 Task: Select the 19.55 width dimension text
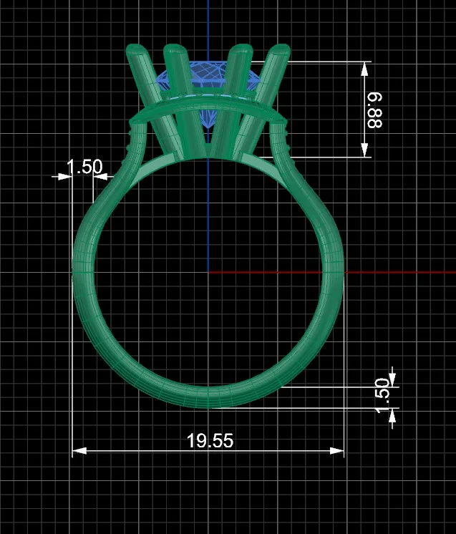point(210,441)
